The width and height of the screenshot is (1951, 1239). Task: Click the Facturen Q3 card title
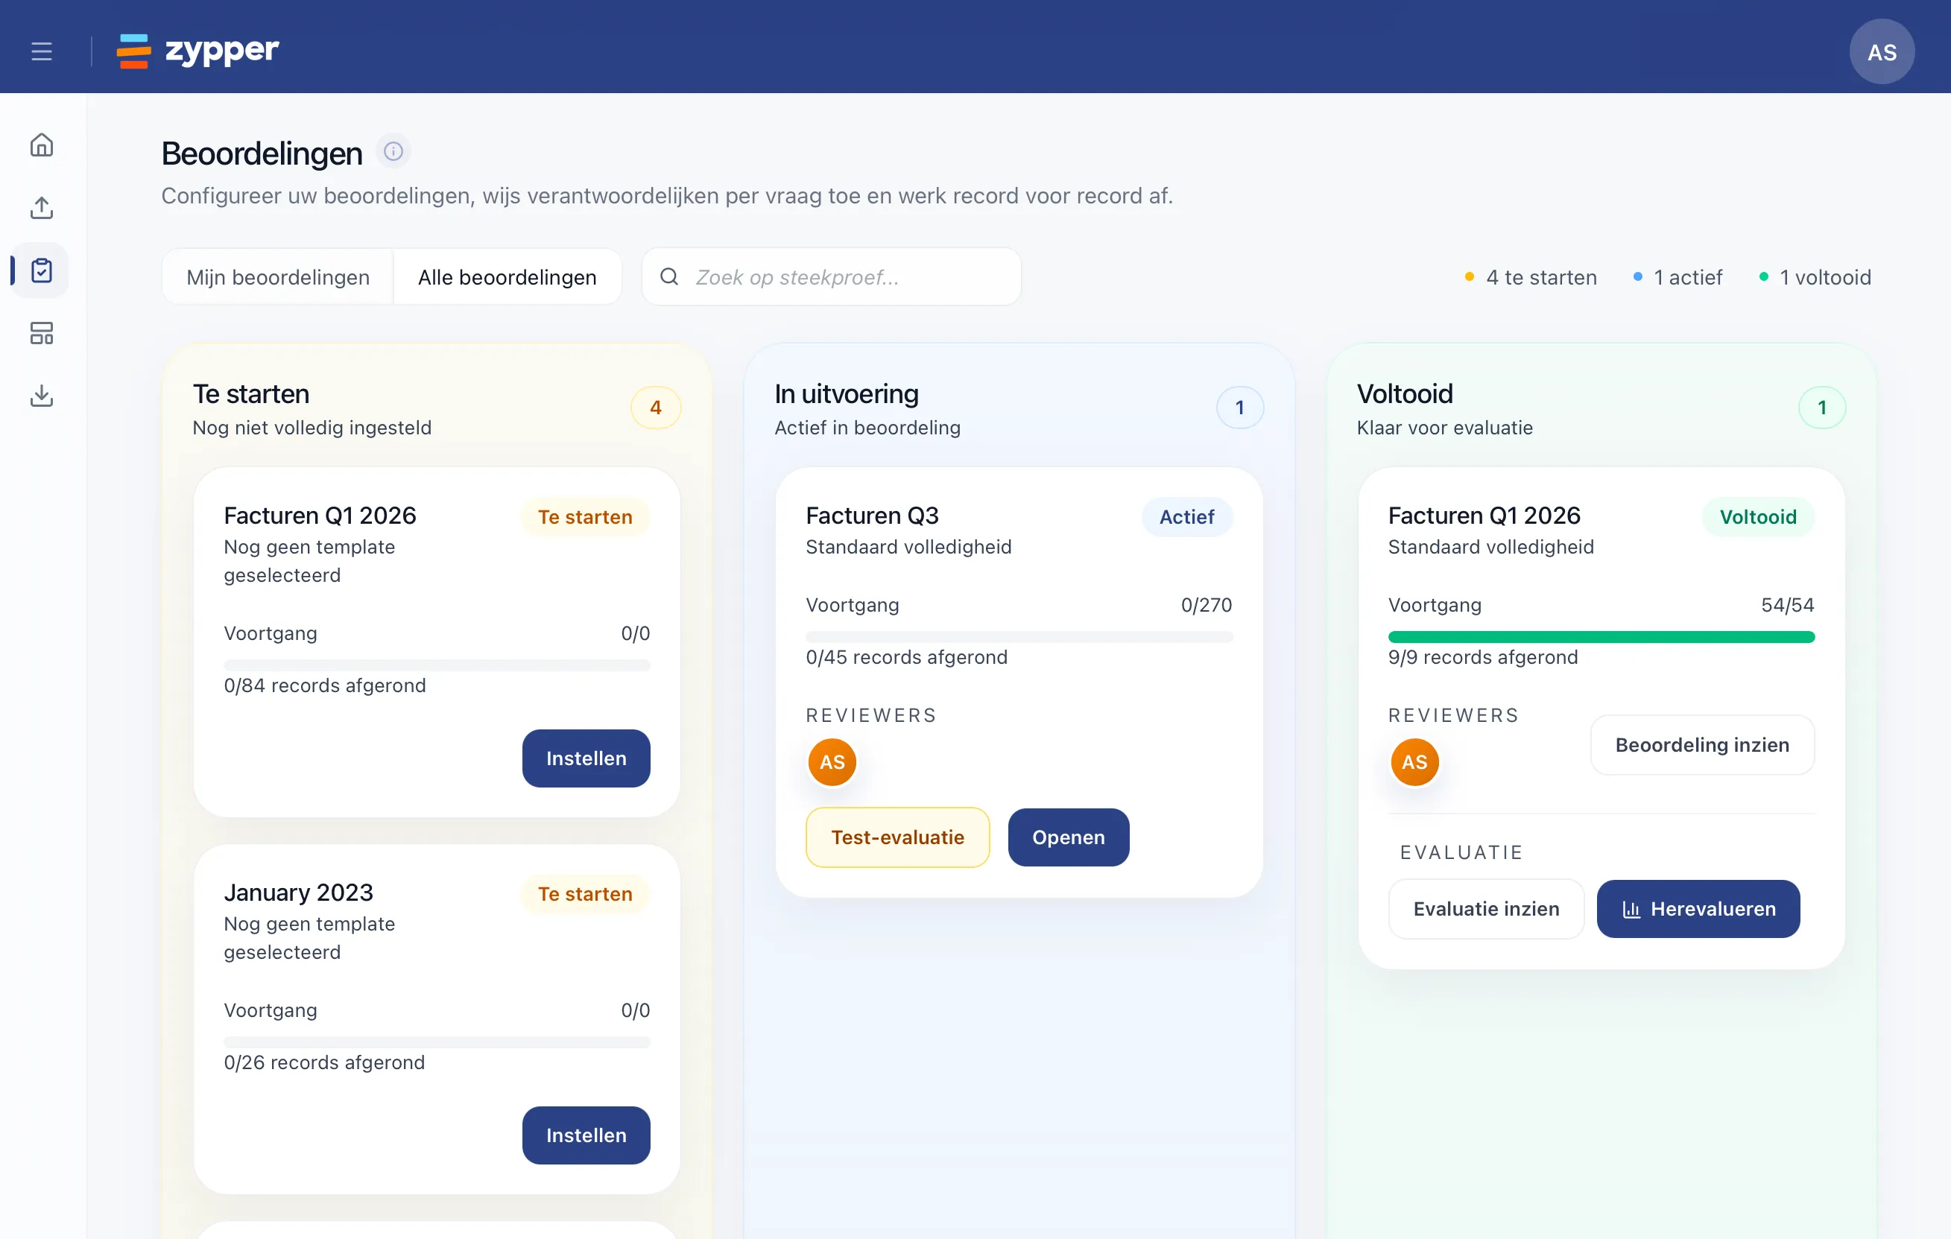point(872,515)
